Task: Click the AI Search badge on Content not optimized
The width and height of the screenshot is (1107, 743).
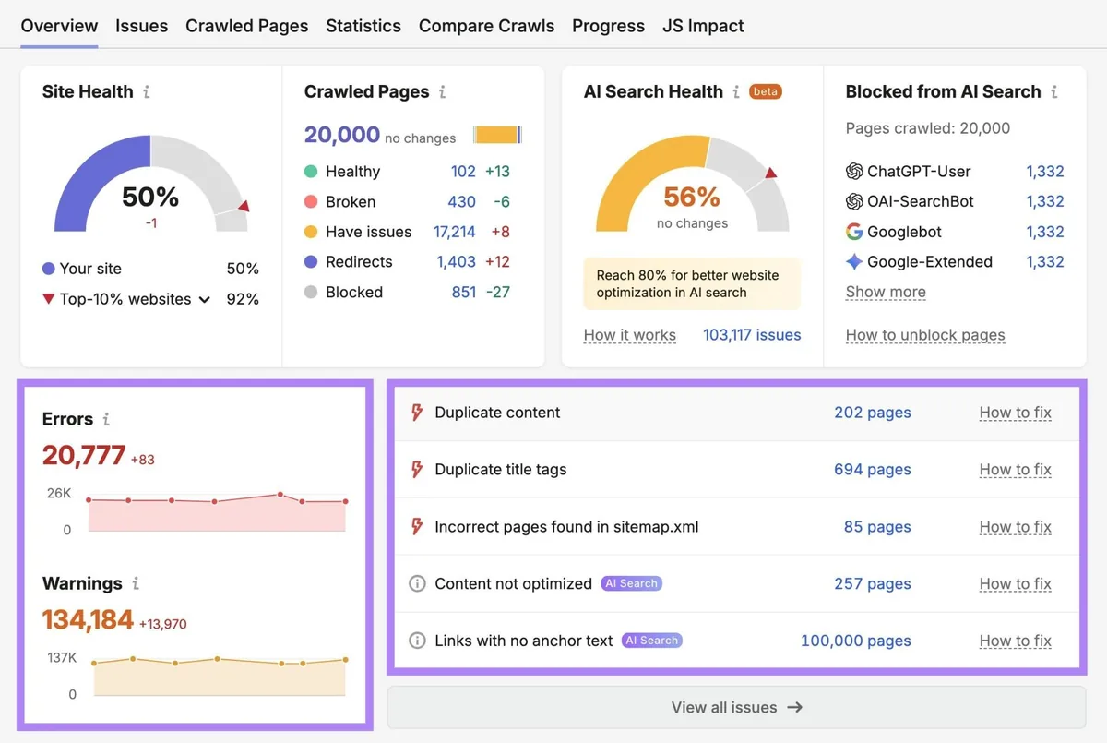Action: pos(632,583)
